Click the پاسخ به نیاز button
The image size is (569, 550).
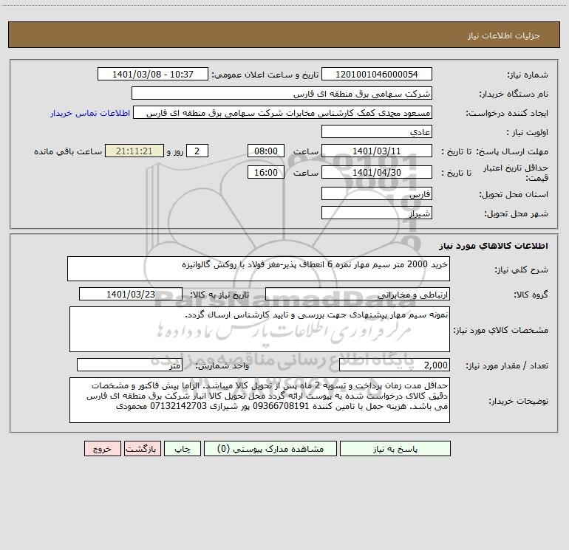pos(395,448)
